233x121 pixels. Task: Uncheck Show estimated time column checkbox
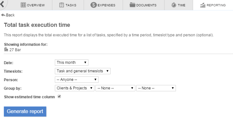(x=59, y=97)
